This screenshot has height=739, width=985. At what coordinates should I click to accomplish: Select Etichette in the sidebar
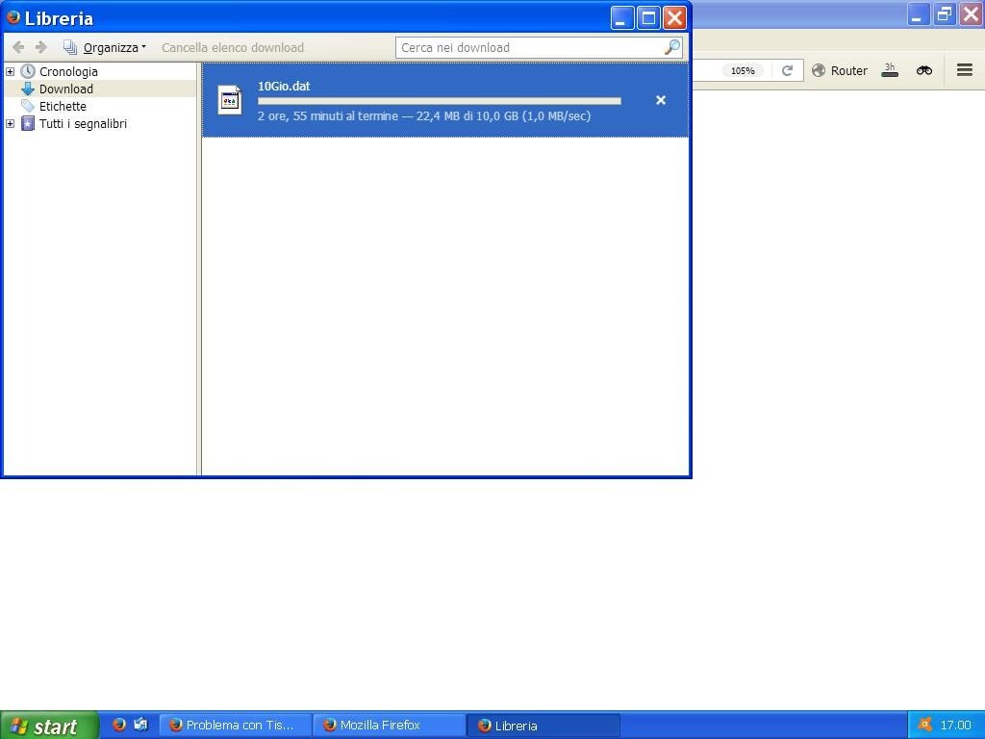(63, 106)
